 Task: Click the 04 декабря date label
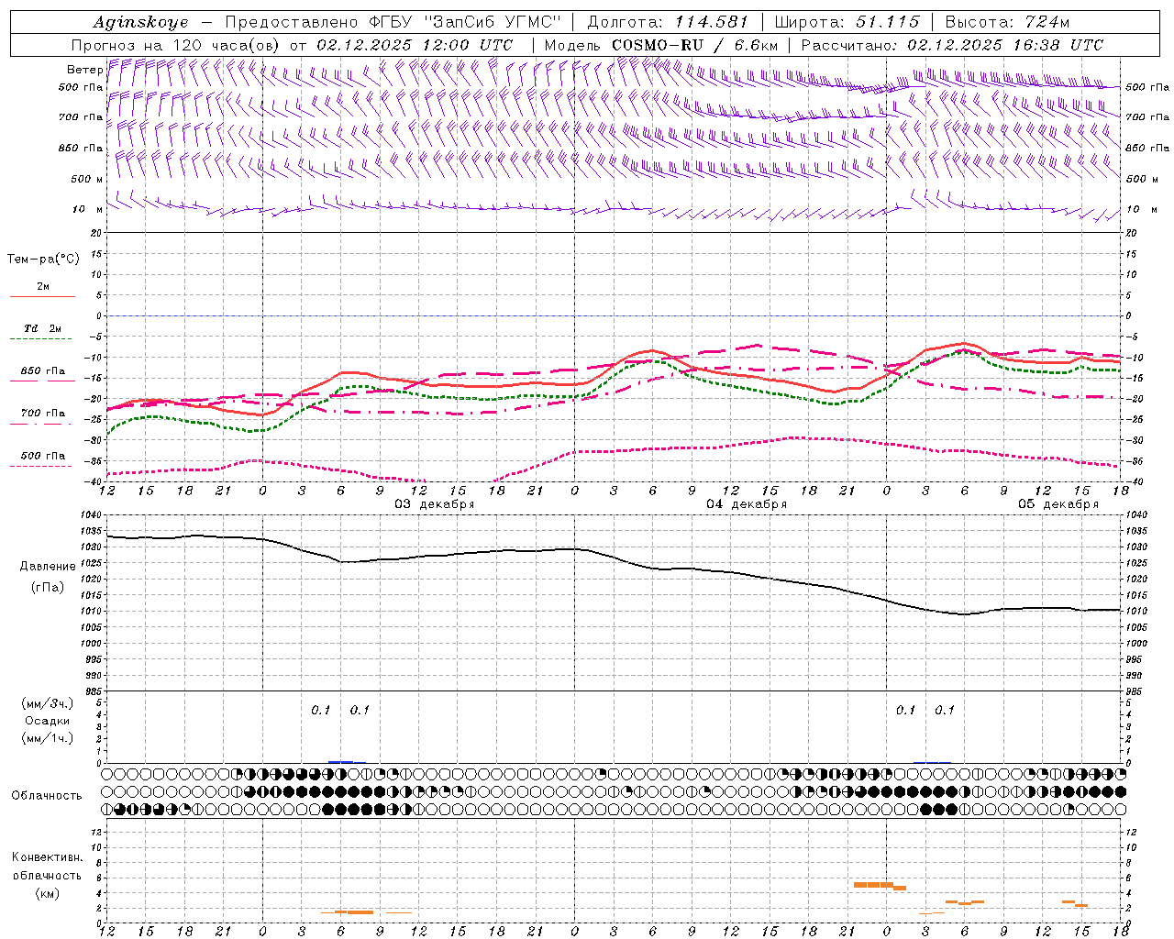(747, 504)
